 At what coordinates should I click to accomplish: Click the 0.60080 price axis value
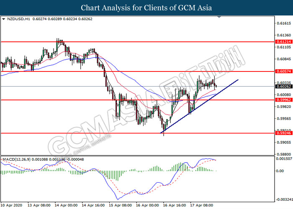[284, 94]
